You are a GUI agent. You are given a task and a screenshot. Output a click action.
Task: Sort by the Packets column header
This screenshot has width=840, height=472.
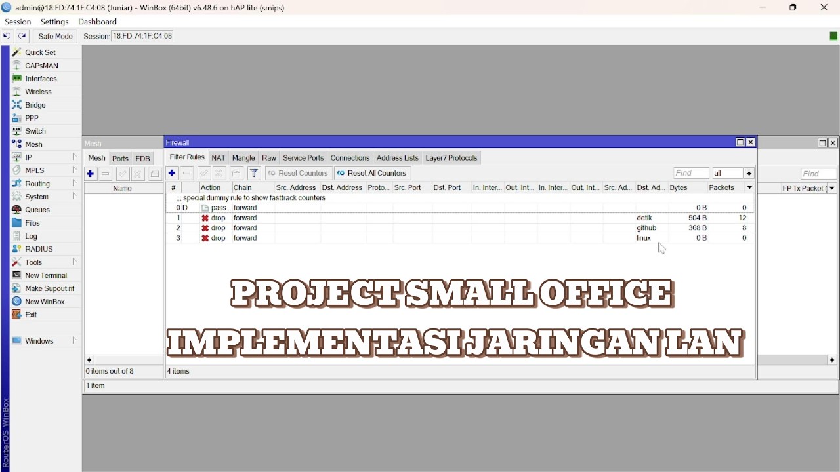coord(724,187)
